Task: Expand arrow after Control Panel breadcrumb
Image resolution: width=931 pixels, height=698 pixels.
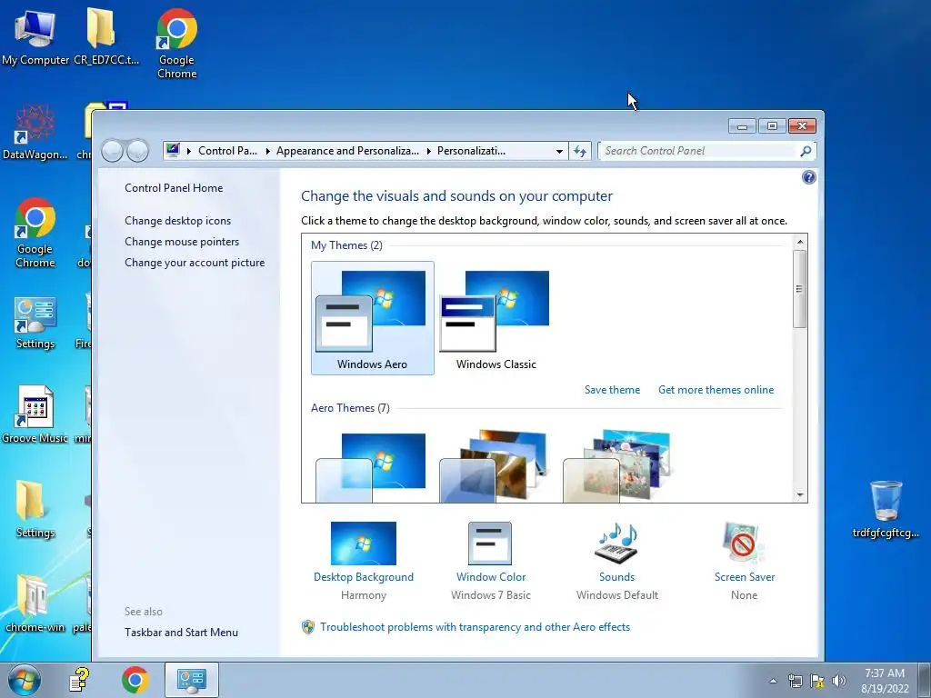Action: point(268,152)
